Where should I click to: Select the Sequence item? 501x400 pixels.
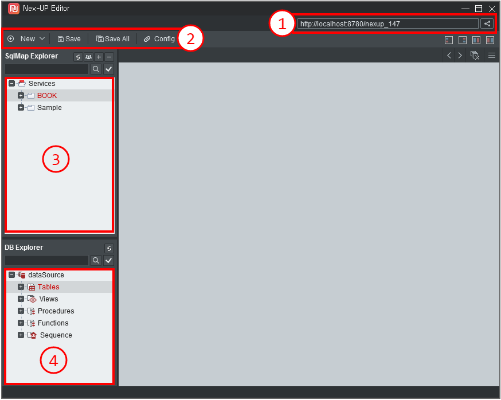point(56,335)
